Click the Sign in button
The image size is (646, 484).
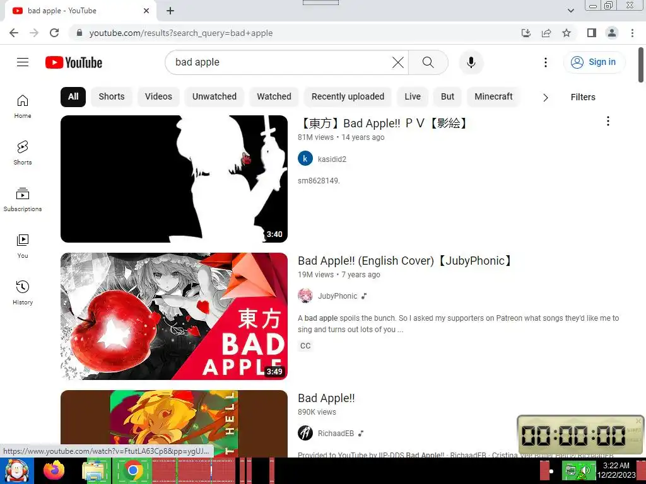pyautogui.click(x=594, y=62)
